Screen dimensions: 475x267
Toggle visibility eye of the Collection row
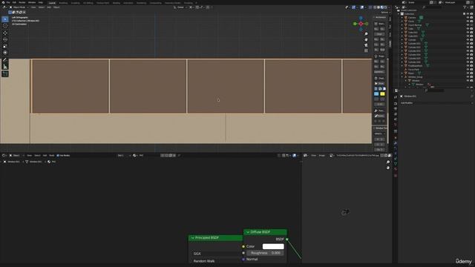click(468, 14)
